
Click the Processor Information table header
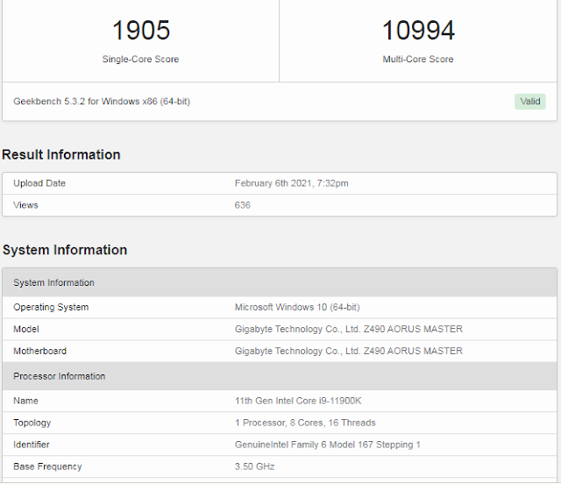click(280, 376)
